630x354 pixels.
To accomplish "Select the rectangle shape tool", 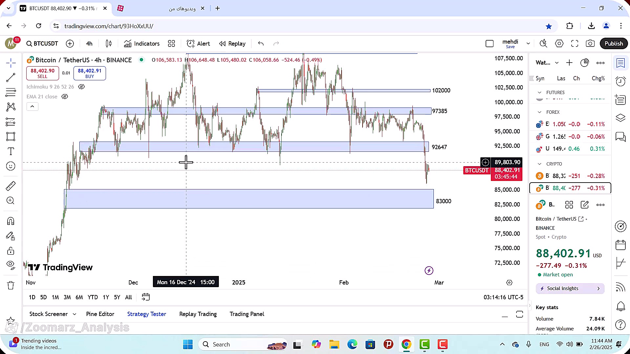I will (10, 137).
